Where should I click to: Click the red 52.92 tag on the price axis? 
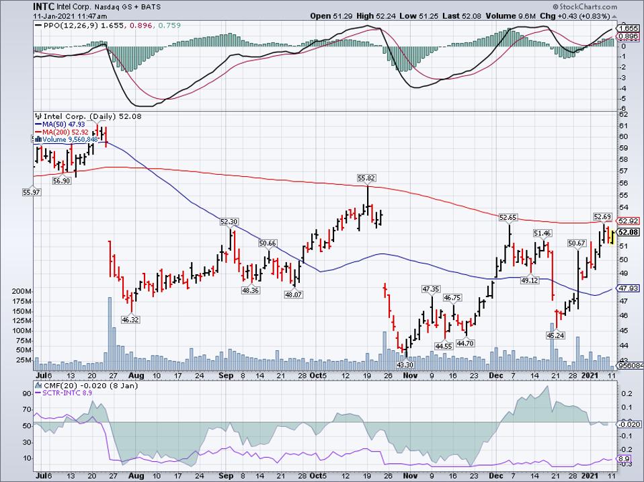click(628, 221)
